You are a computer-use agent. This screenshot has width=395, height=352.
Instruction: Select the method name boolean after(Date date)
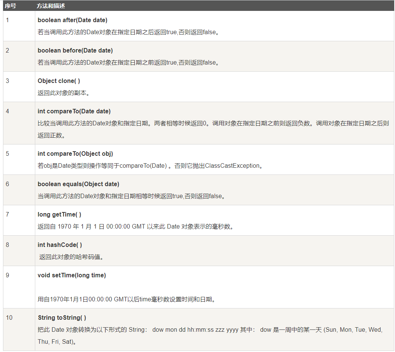point(72,20)
